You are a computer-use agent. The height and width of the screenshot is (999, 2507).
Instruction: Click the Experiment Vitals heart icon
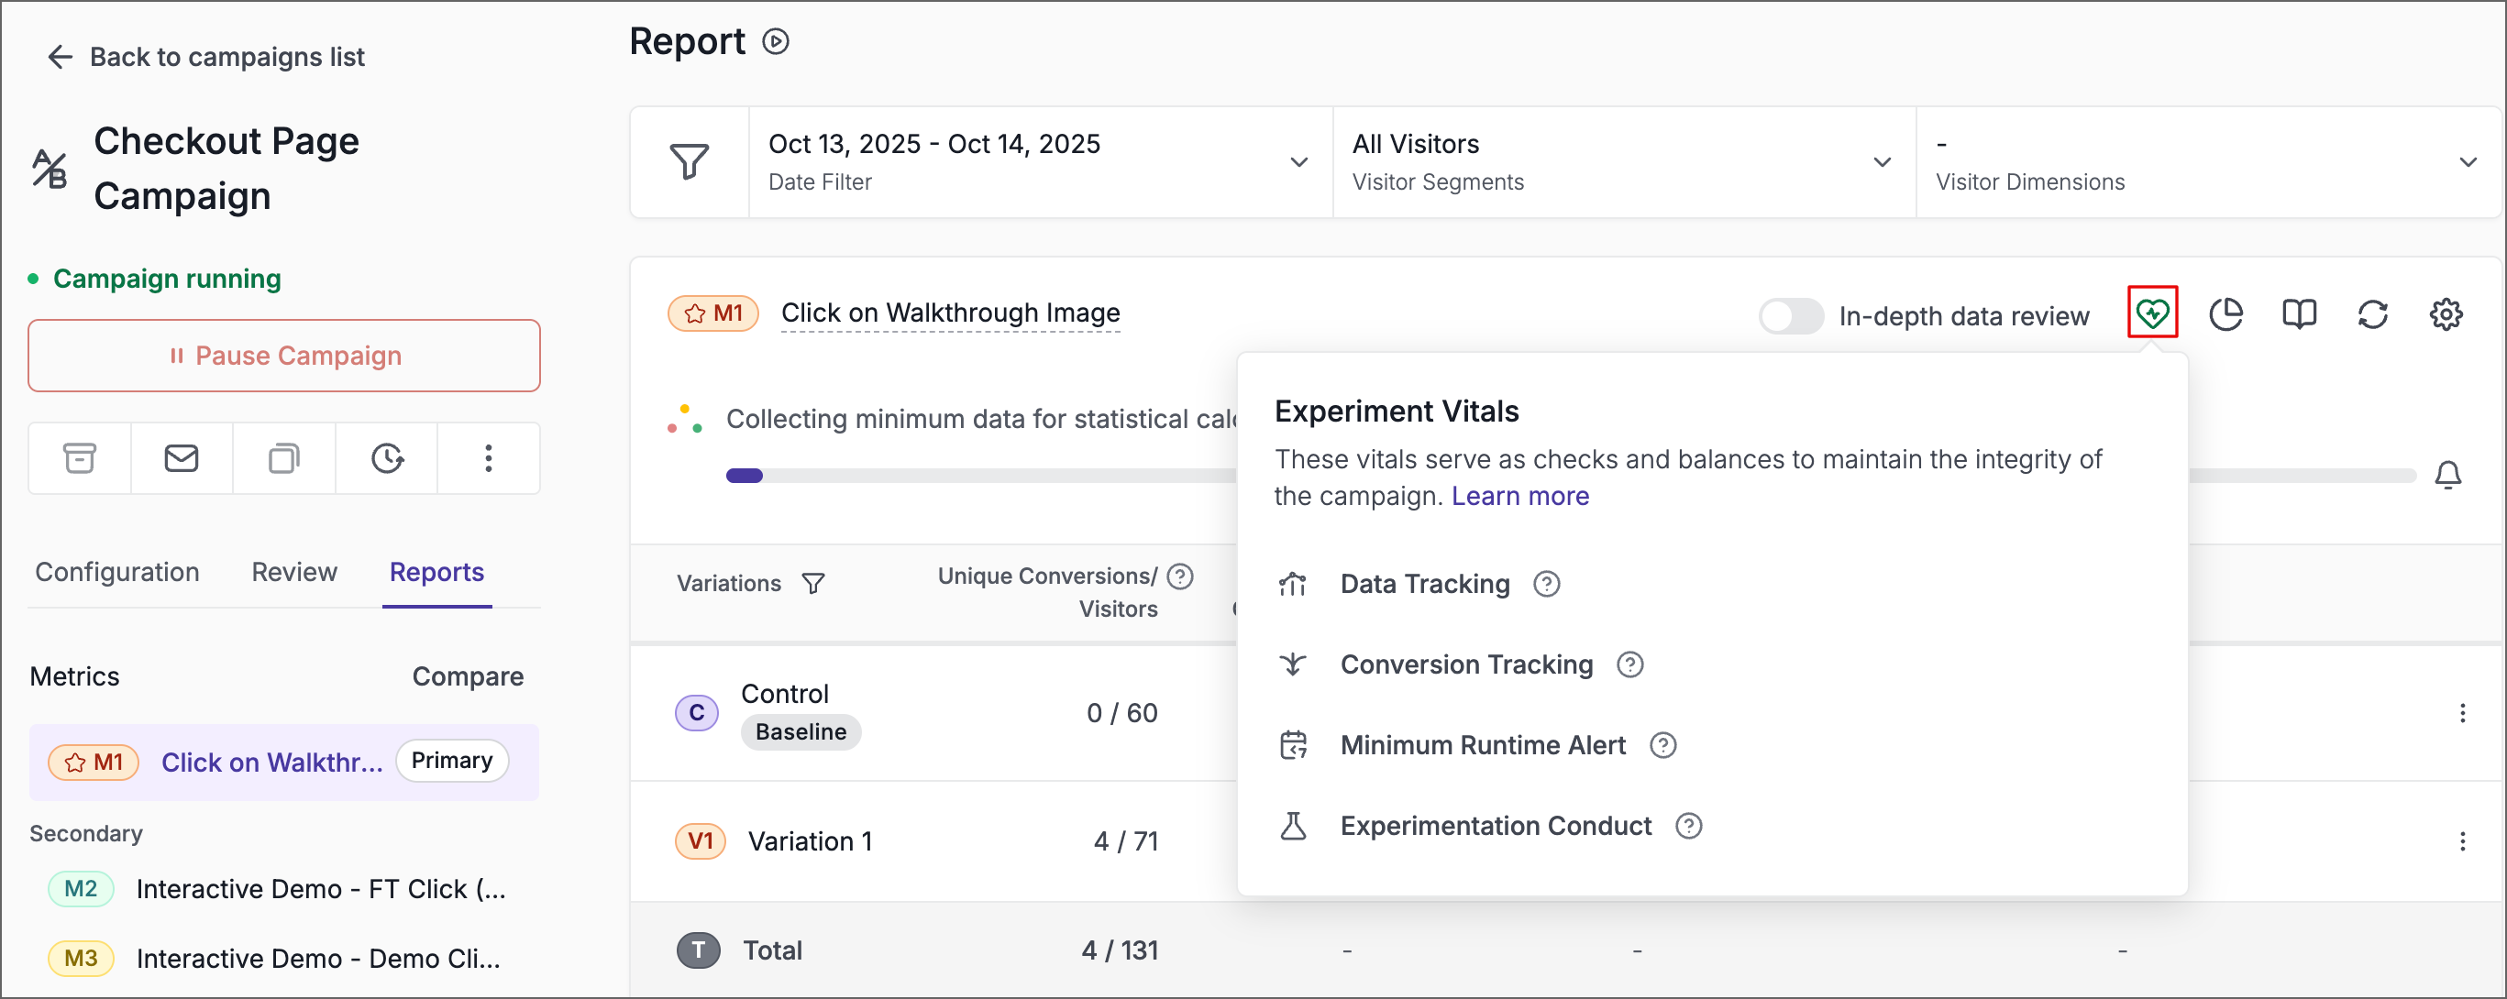tap(2152, 313)
